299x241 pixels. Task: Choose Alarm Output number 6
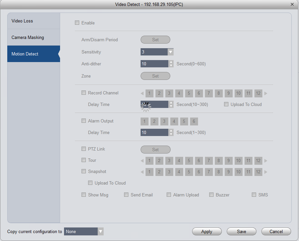(x=194, y=121)
